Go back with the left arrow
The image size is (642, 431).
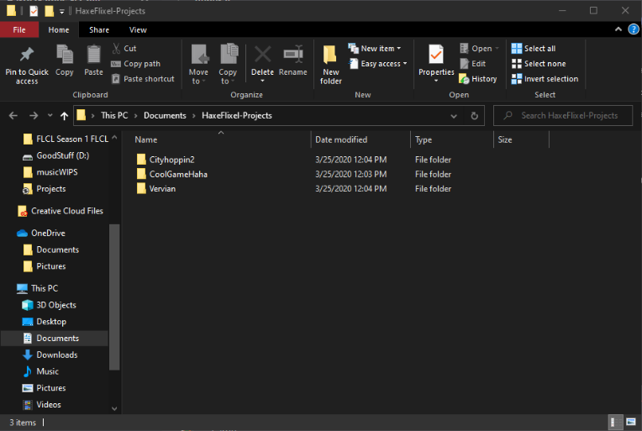point(13,116)
